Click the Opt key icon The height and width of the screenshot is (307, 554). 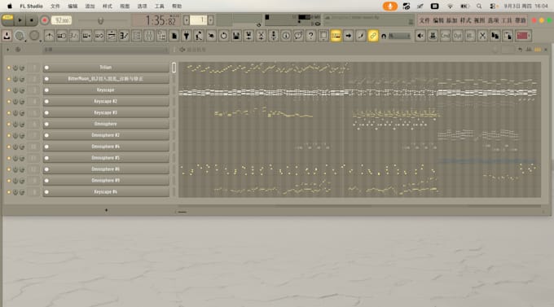coord(458,36)
